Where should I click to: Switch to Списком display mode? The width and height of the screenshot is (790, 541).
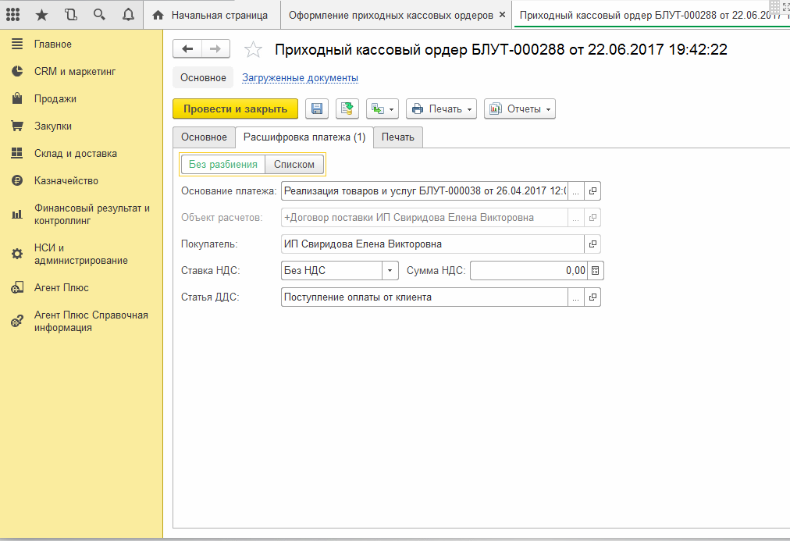294,165
